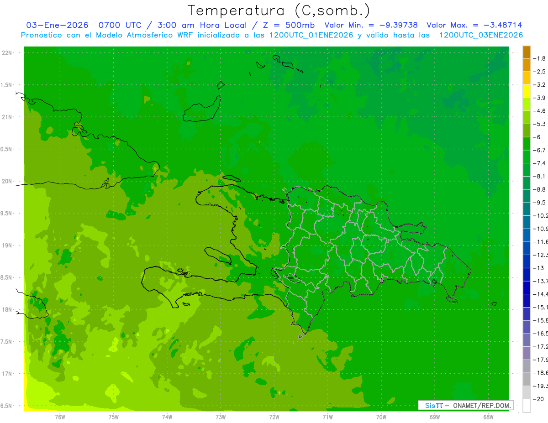Click the "Z = 500mb" level label
Image resolution: width=548 pixels, height=423 pixels.
point(289,25)
